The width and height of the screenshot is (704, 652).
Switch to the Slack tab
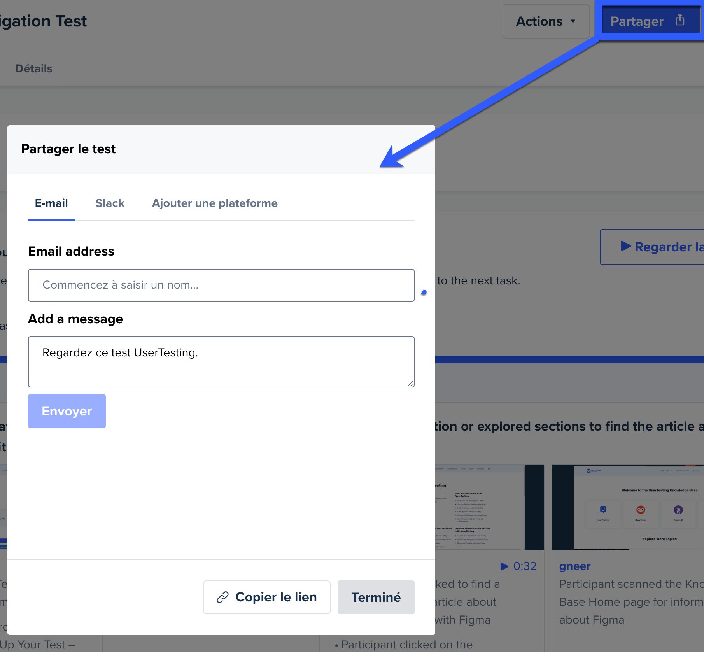point(110,203)
